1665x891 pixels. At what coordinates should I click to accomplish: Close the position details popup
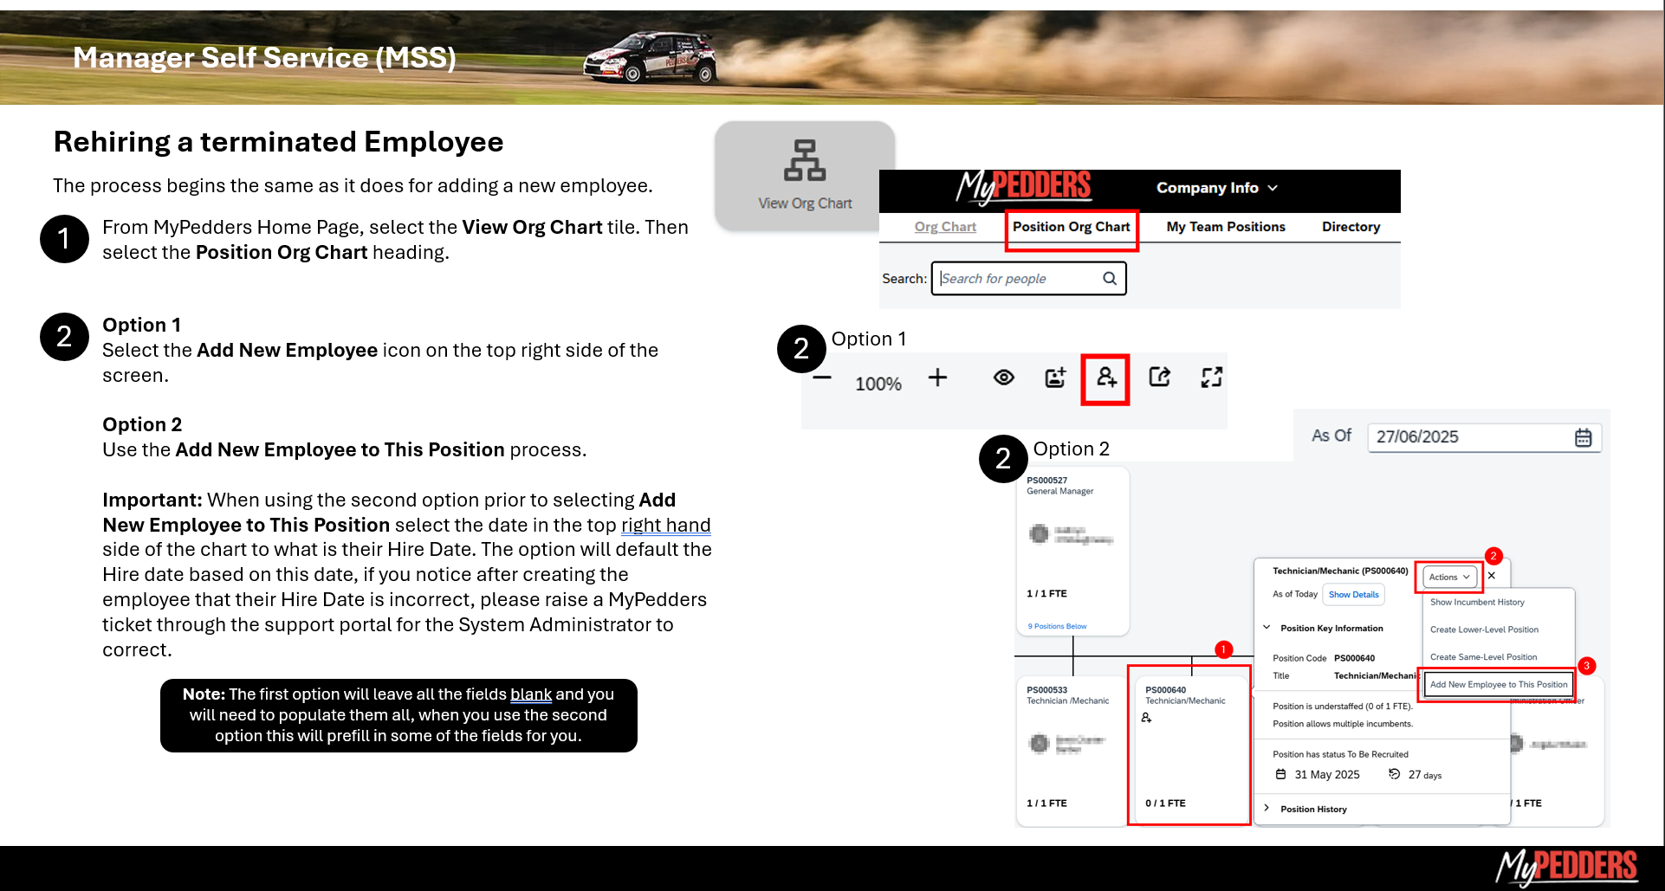(1492, 576)
